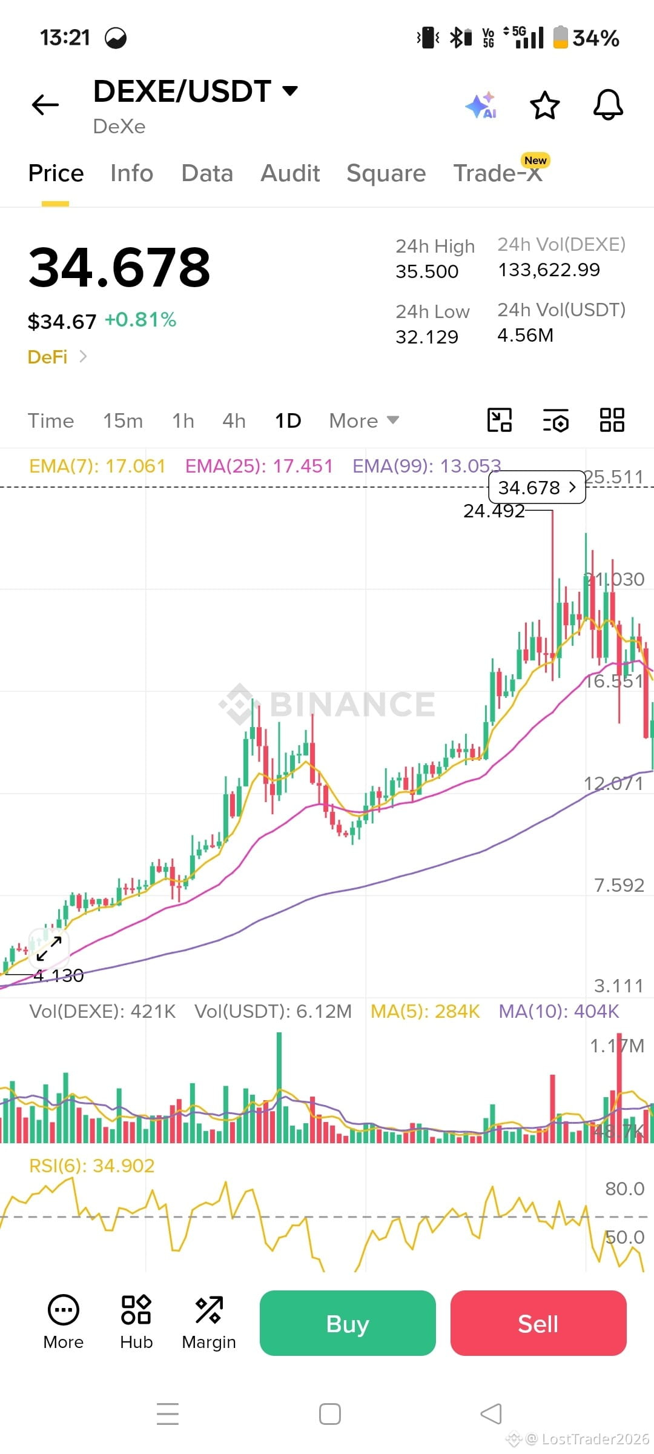
Task: Tap the EMA(99) indicator label
Action: 427,466
